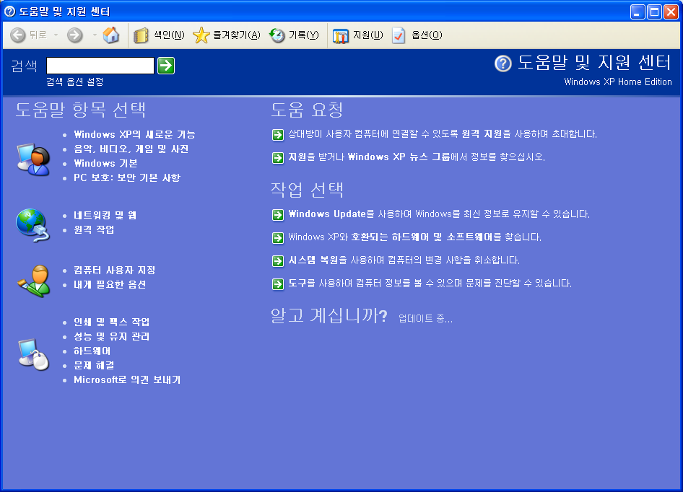
Task: Open Options (옵션) checklist icon
Action: pyautogui.click(x=398, y=35)
